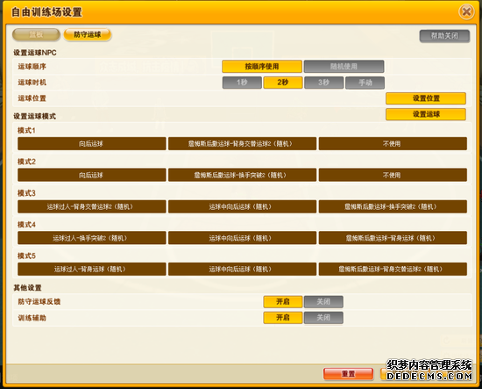Image resolution: width=482 pixels, height=389 pixels.
Task: Click the red 重置 button
Action: (348, 374)
